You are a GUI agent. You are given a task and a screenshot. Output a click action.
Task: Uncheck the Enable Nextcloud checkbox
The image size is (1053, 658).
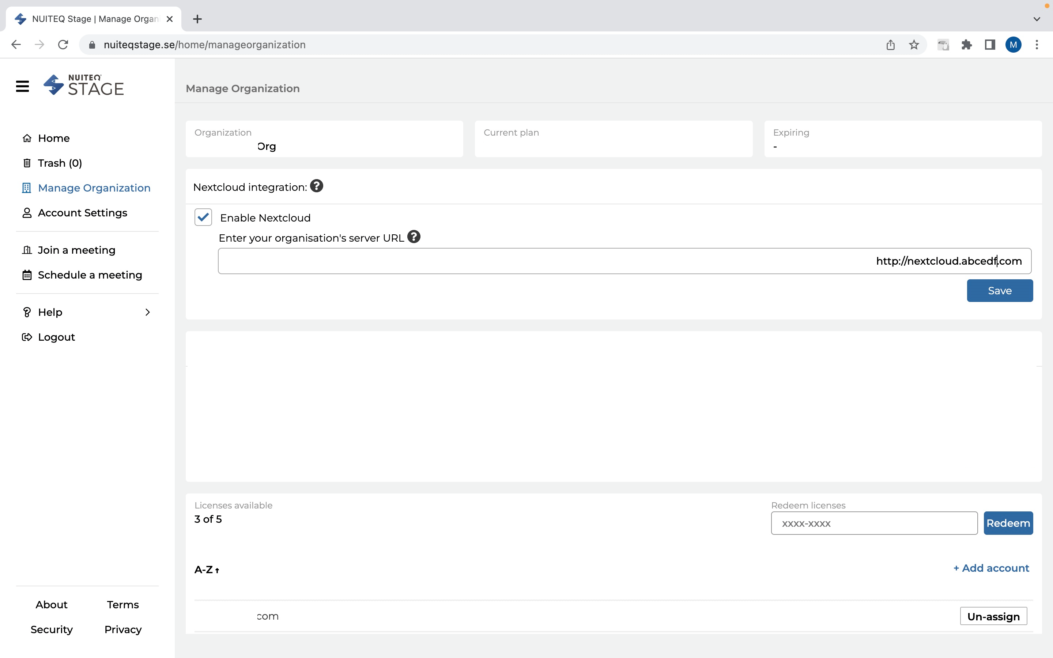[203, 217]
